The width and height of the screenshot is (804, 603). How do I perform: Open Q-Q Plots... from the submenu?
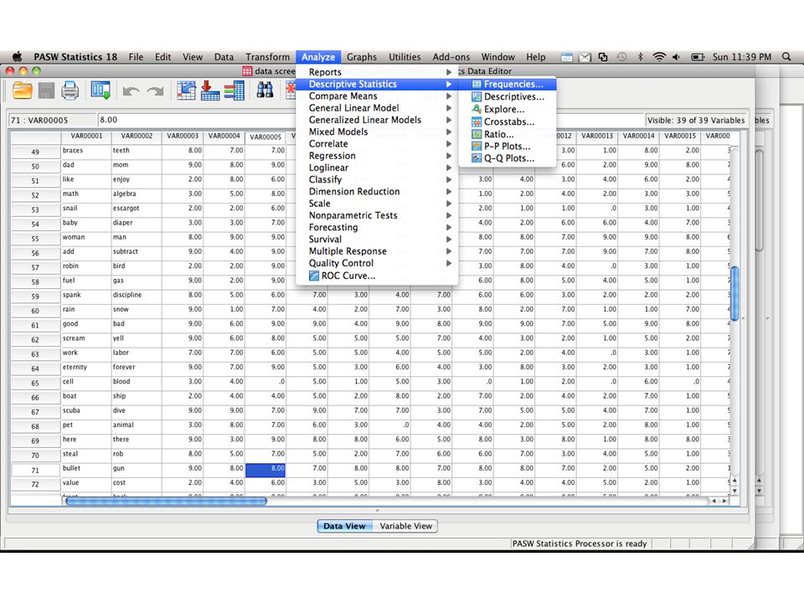click(x=508, y=158)
